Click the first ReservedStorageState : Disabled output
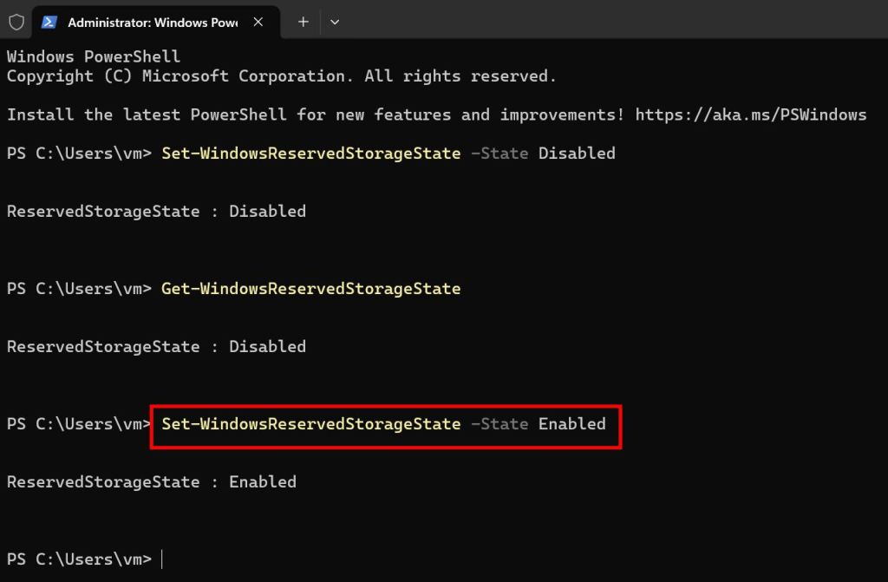 (156, 212)
